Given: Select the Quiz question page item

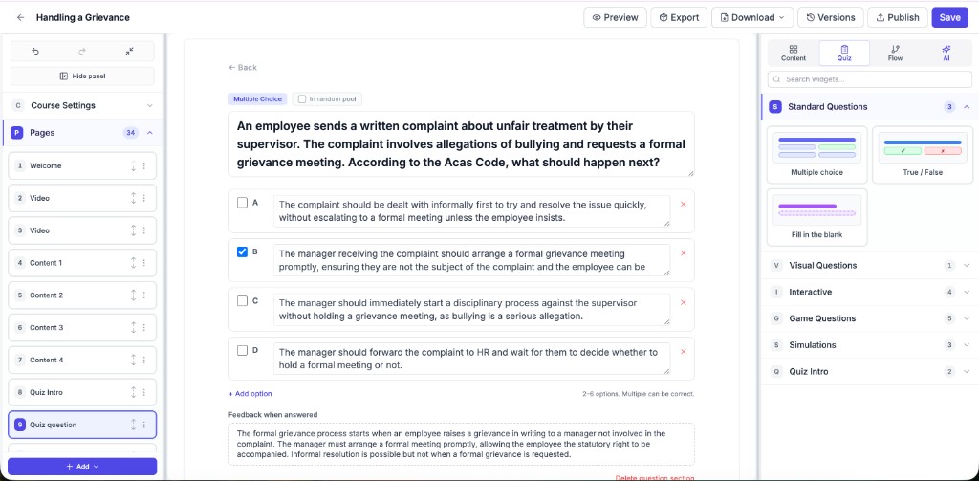Looking at the screenshot, I should tap(82, 425).
